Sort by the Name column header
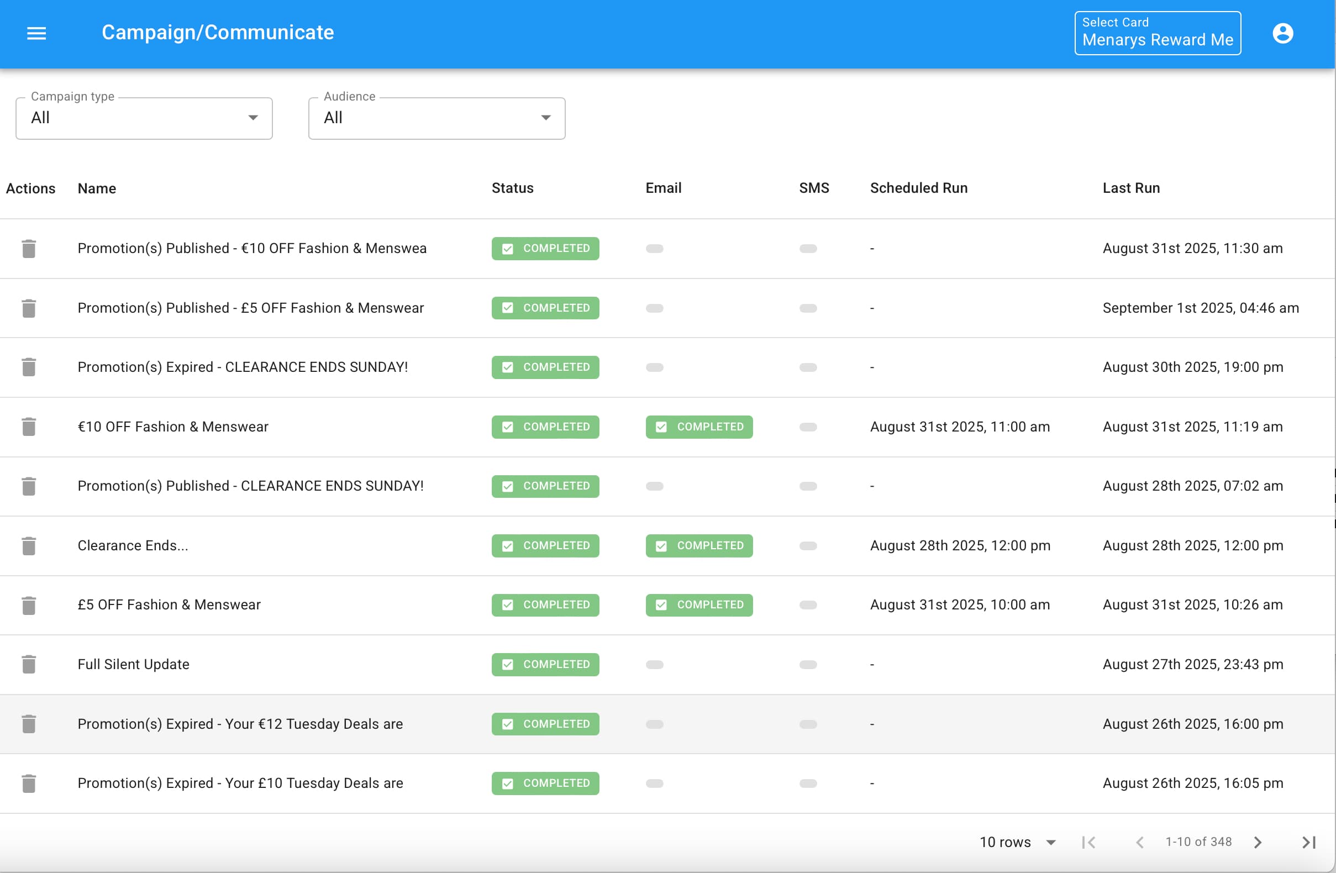 pyautogui.click(x=97, y=188)
